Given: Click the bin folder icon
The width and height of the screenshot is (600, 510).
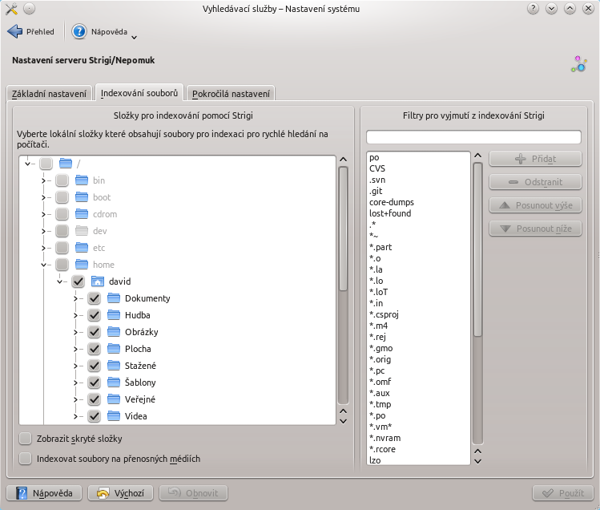Looking at the screenshot, I should 82,180.
